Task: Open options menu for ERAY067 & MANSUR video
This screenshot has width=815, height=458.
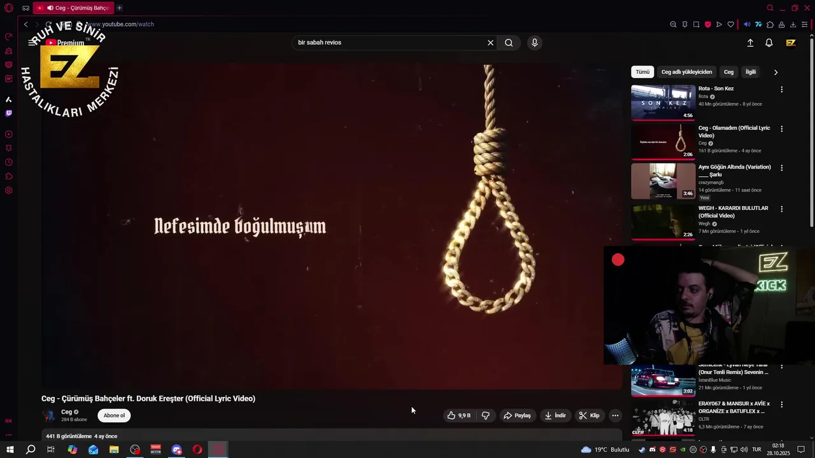Action: click(x=782, y=405)
